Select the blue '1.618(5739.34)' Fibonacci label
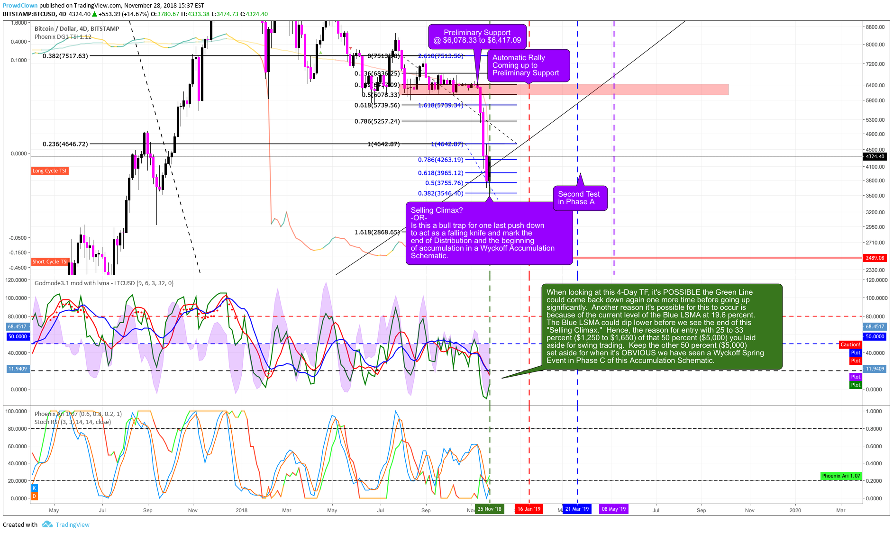Screen dimensions: 893x533 (x=441, y=105)
